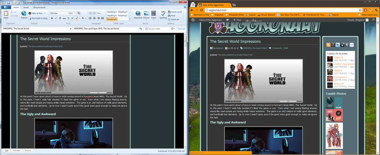The height and width of the screenshot is (155, 380).
Task: Click the RSS feed icon in sidebar
Action: pyautogui.click(x=328, y=45)
